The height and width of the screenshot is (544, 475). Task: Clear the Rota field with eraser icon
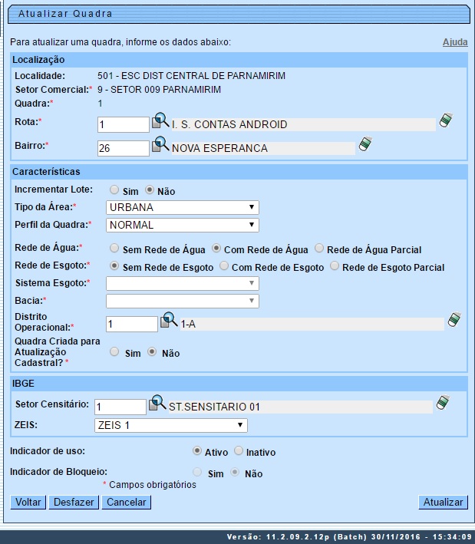coord(445,120)
